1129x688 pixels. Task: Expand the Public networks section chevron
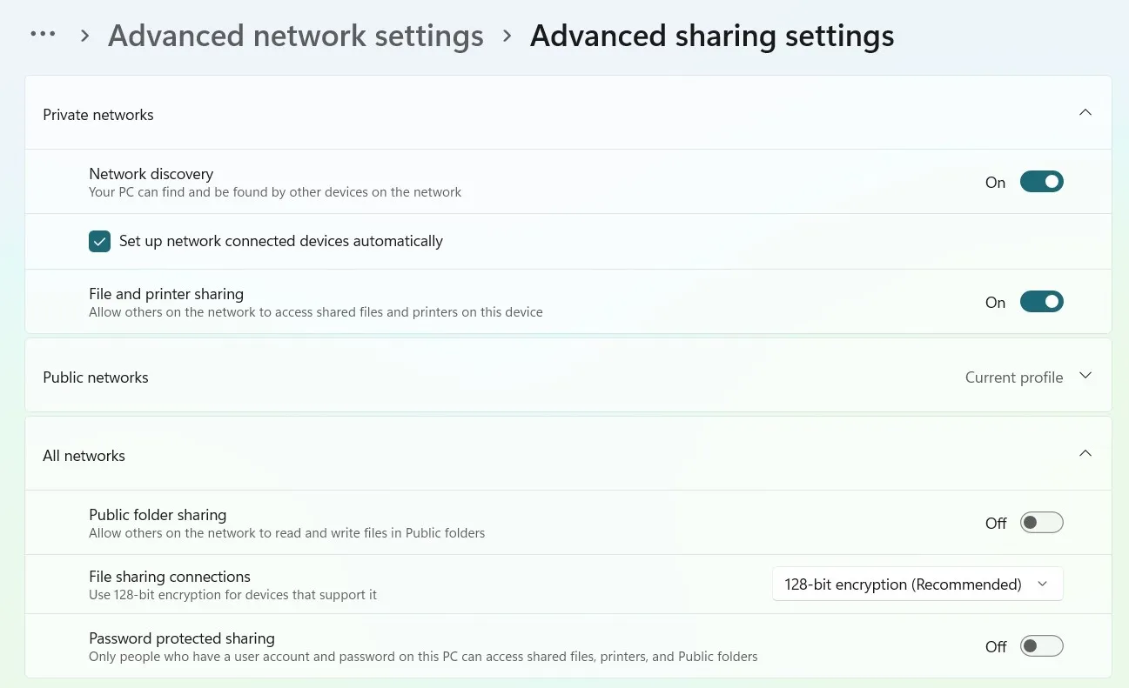[x=1085, y=376]
